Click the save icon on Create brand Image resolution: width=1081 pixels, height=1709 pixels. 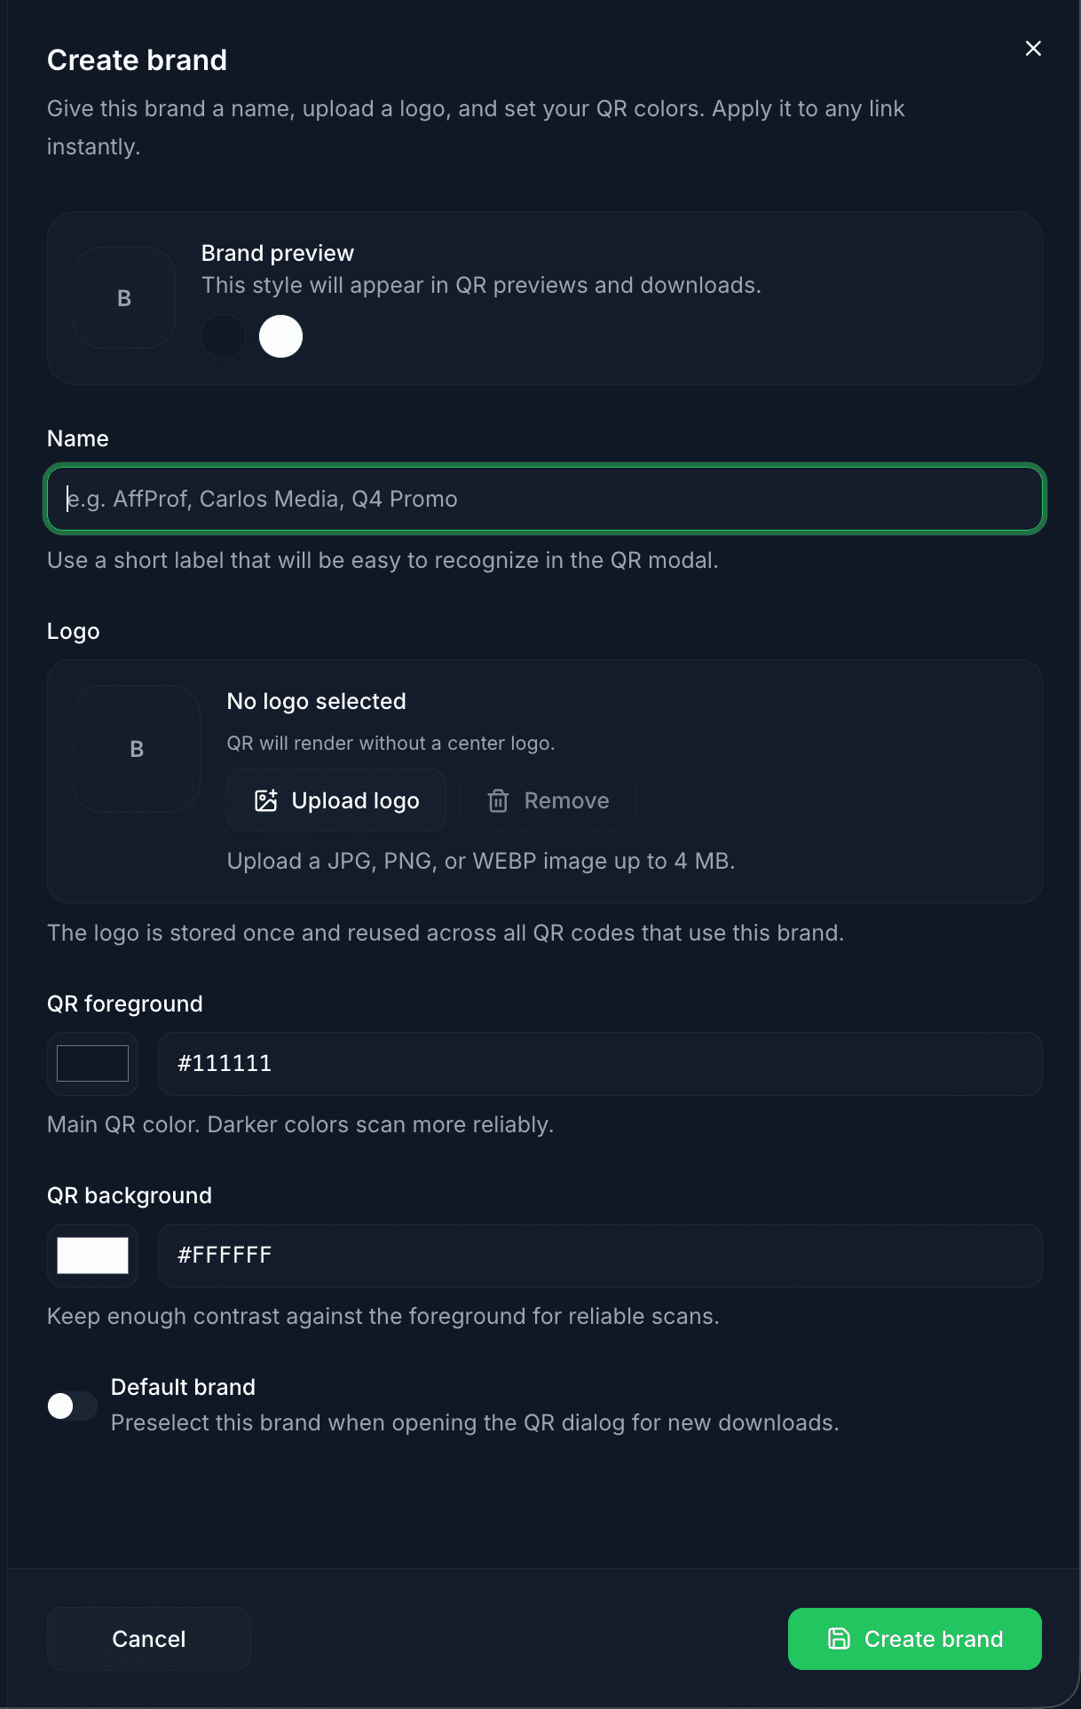coord(839,1639)
